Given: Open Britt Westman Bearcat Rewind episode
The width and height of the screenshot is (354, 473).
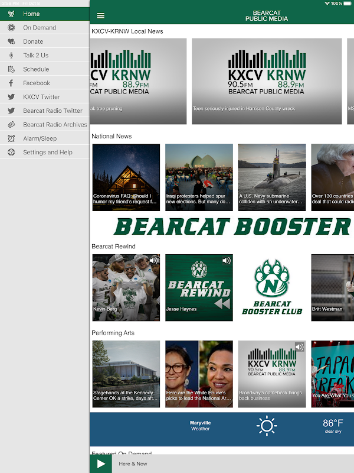Looking at the screenshot, I should tap(333, 287).
